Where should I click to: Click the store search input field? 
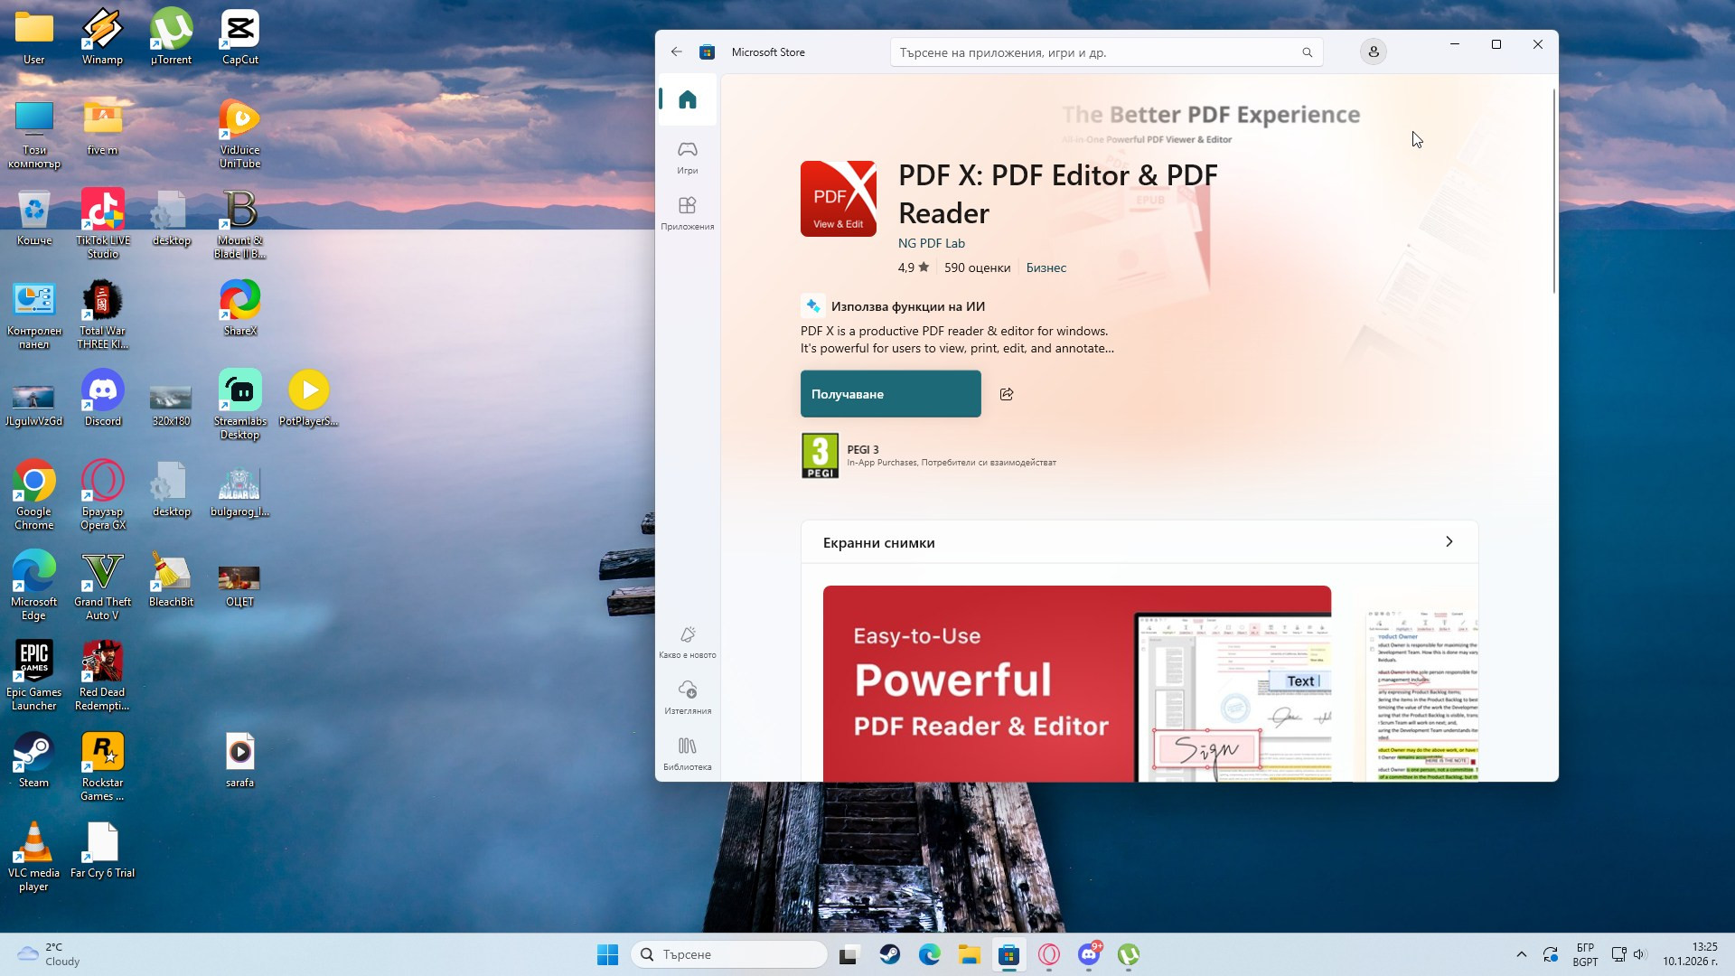pos(1093,52)
